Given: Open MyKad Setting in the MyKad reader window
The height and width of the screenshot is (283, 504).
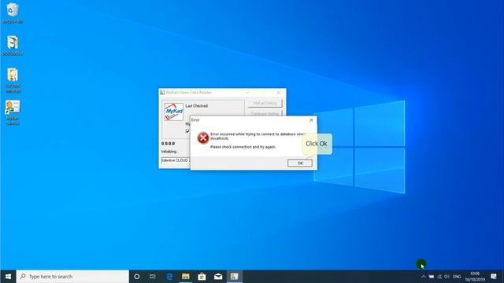Looking at the screenshot, I should click(265, 103).
